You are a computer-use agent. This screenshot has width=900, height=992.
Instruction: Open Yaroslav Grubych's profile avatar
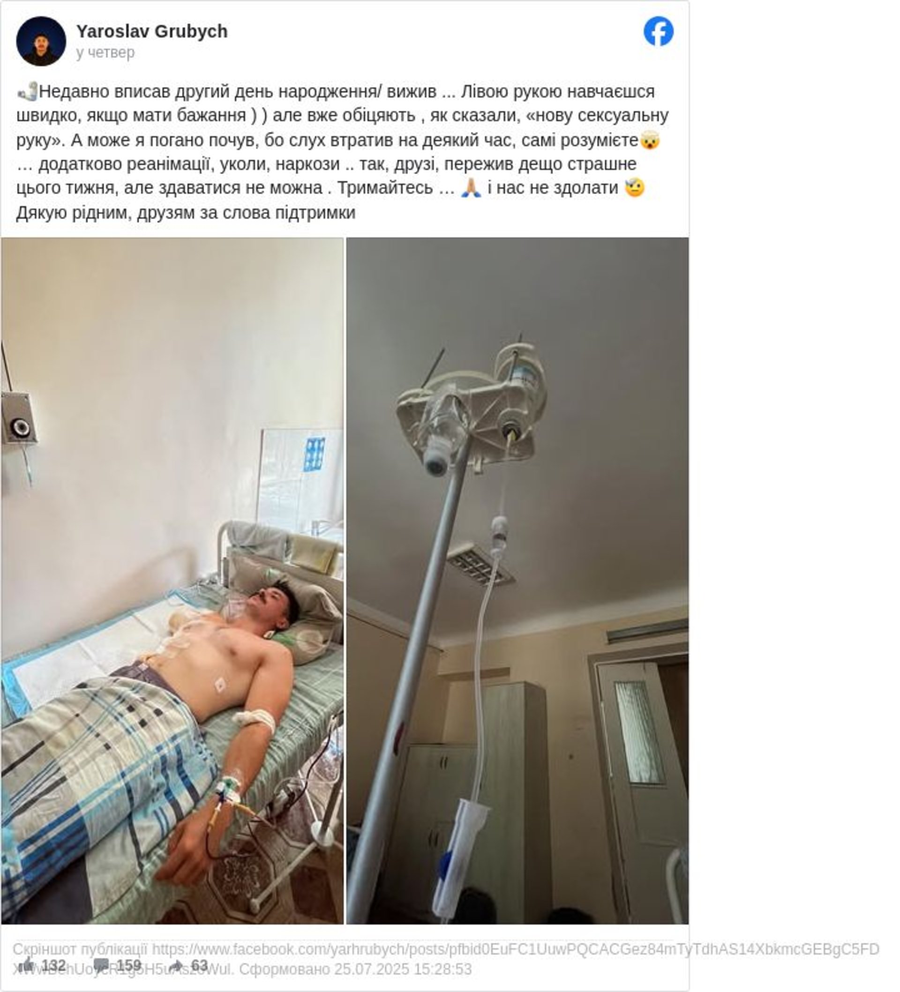tap(41, 41)
